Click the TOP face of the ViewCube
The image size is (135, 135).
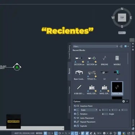tap(122, 18)
